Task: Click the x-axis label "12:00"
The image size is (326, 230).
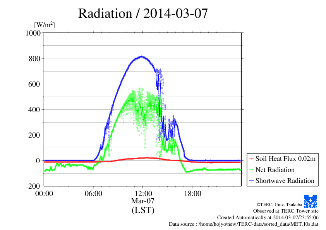Action: 143,194
